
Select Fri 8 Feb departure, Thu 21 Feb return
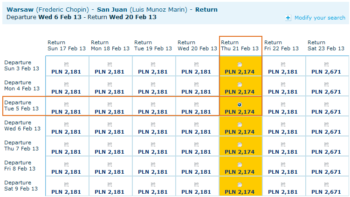[240, 165]
